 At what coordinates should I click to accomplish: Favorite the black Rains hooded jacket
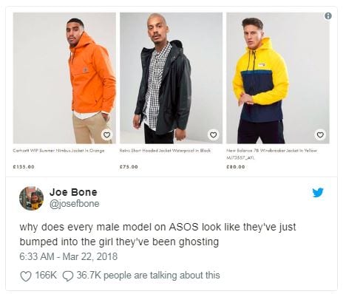[214, 134]
